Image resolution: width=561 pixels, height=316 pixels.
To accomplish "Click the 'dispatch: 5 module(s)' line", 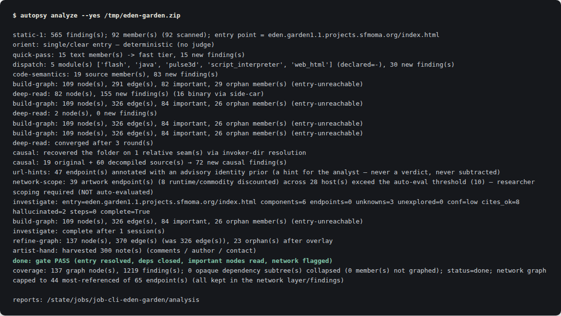I will click(233, 64).
